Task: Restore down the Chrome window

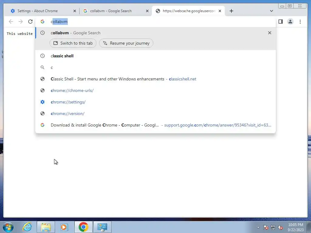Action: (290, 6)
